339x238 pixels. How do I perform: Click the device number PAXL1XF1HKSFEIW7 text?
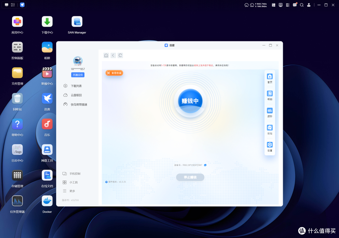click(192, 165)
